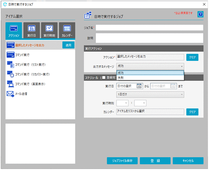Click コマンド実行 (画面表示) icon

point(10,84)
